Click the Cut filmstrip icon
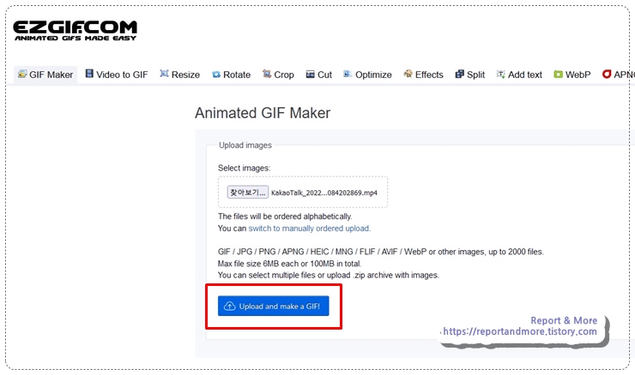635x375 pixels. coord(311,74)
